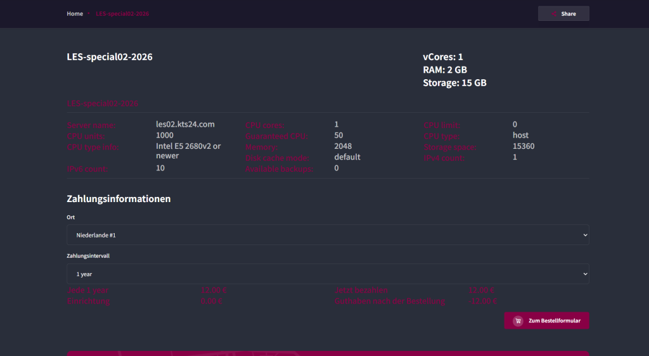The image size is (649, 356).
Task: Click the Storage space value 15360
Action: tap(524, 146)
